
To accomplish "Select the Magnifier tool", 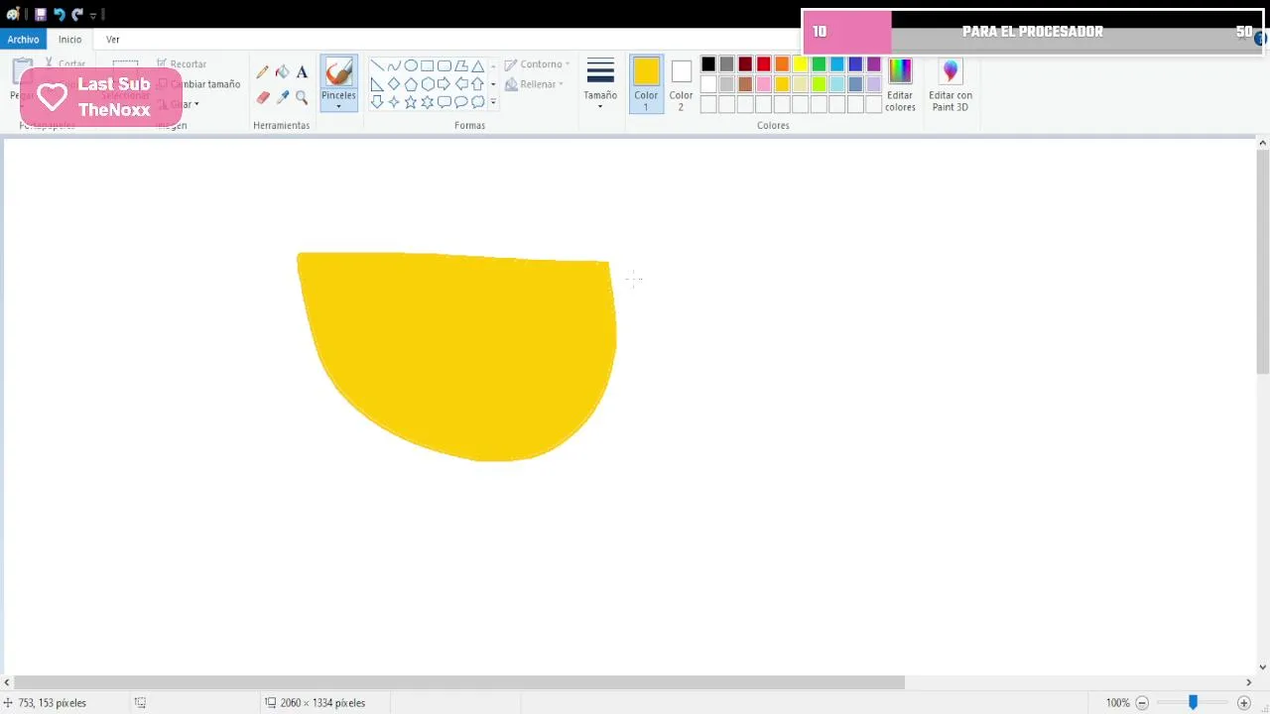I will (x=302, y=97).
